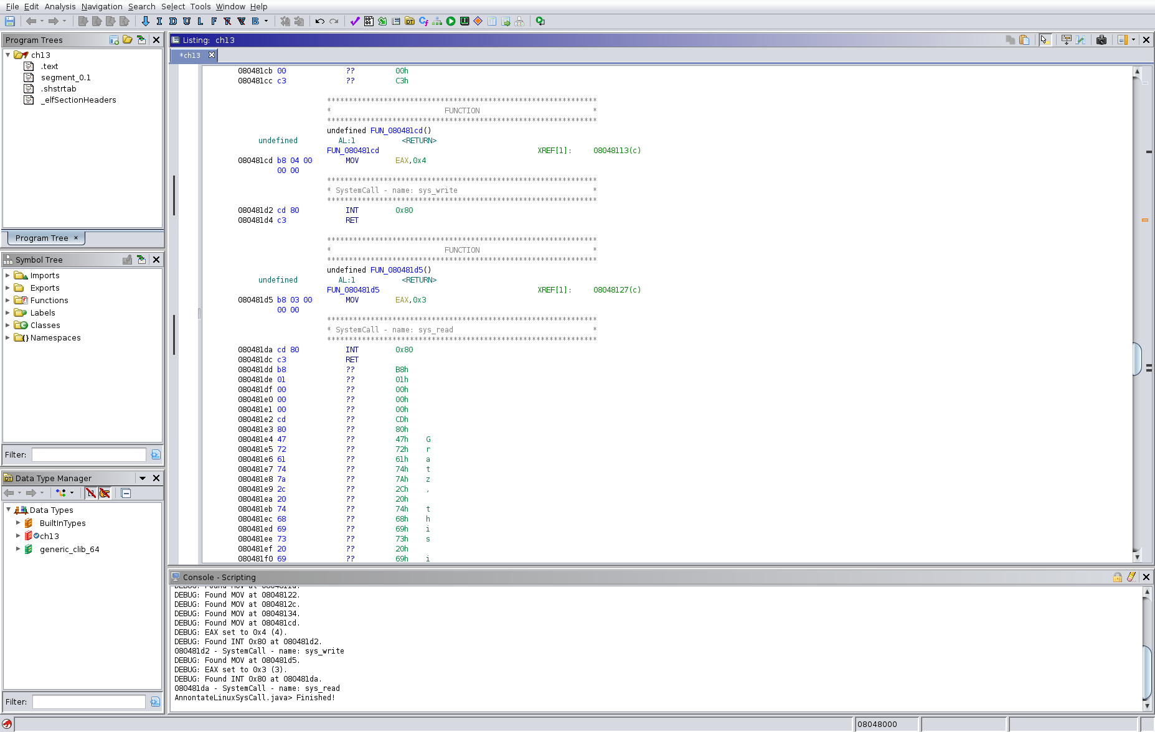Open Data Type Manager dropdown menu arrow
The height and width of the screenshot is (732, 1155).
tap(143, 478)
